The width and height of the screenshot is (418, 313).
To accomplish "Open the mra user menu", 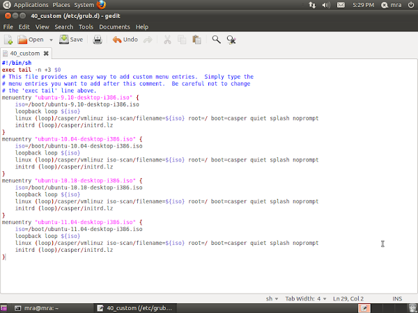I will [391, 5].
